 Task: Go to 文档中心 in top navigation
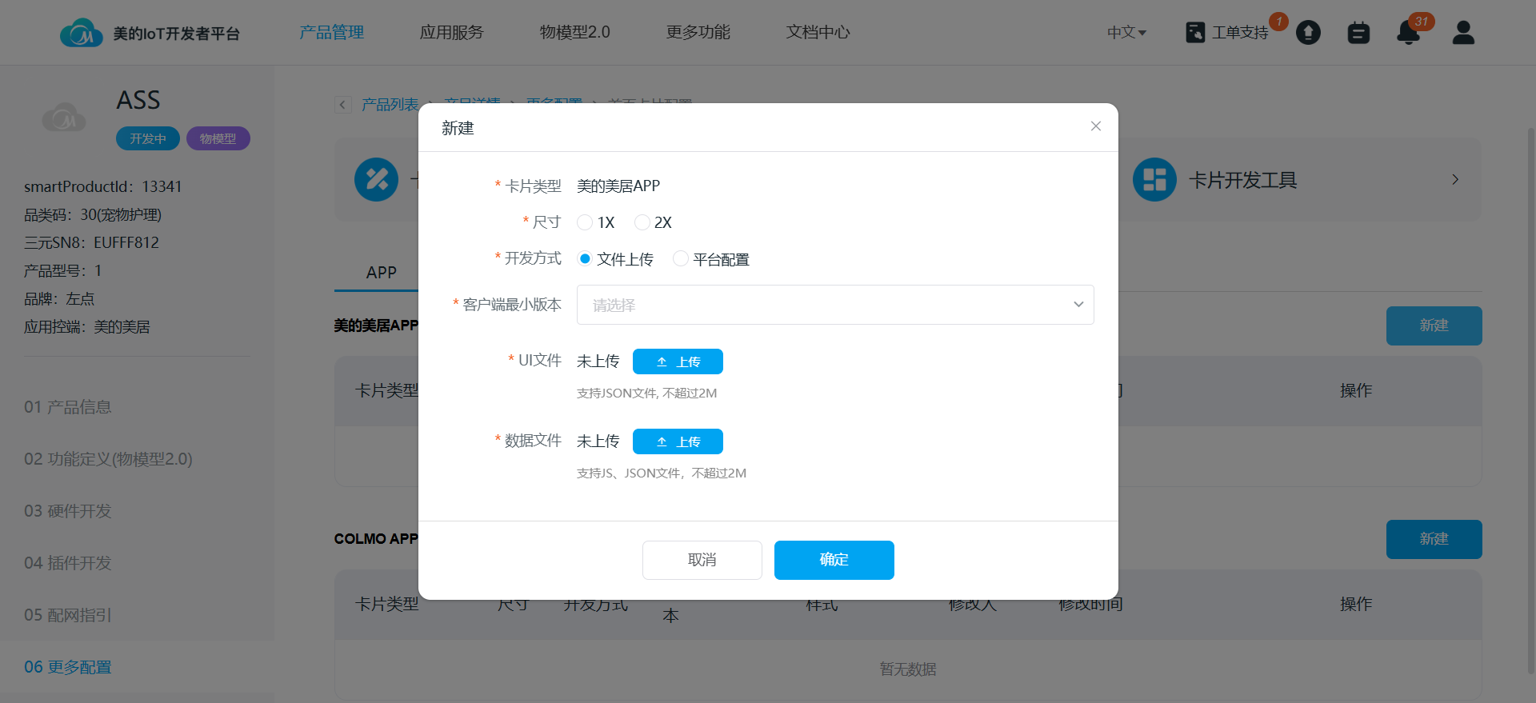point(818,33)
